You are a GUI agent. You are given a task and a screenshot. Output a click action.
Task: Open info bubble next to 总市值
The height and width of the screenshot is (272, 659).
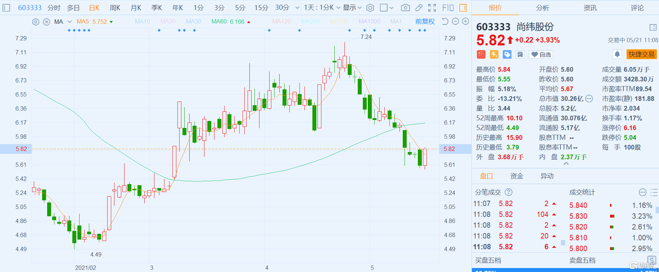coord(589,99)
